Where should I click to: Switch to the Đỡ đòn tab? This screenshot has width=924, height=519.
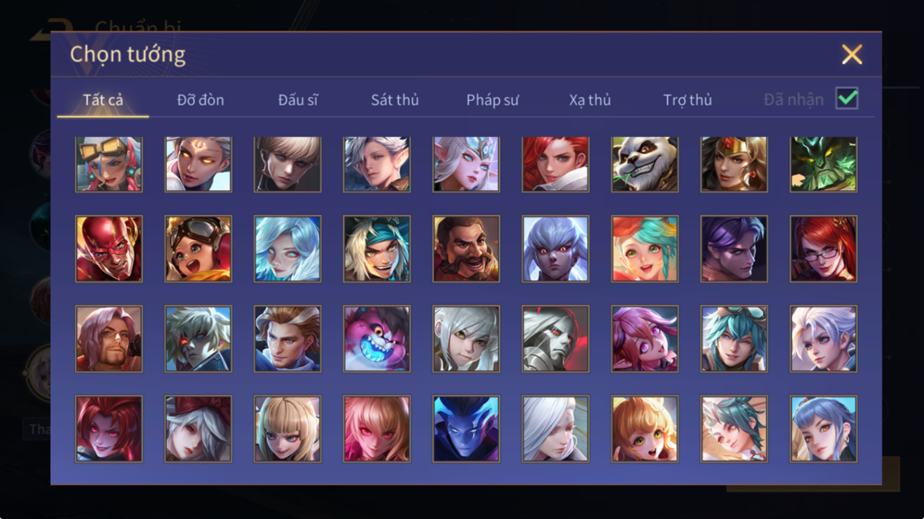coord(200,100)
